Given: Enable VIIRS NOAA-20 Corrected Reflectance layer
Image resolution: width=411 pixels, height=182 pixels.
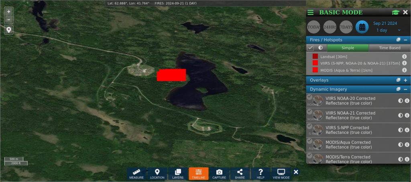Looking at the screenshot, I should tap(309, 97).
